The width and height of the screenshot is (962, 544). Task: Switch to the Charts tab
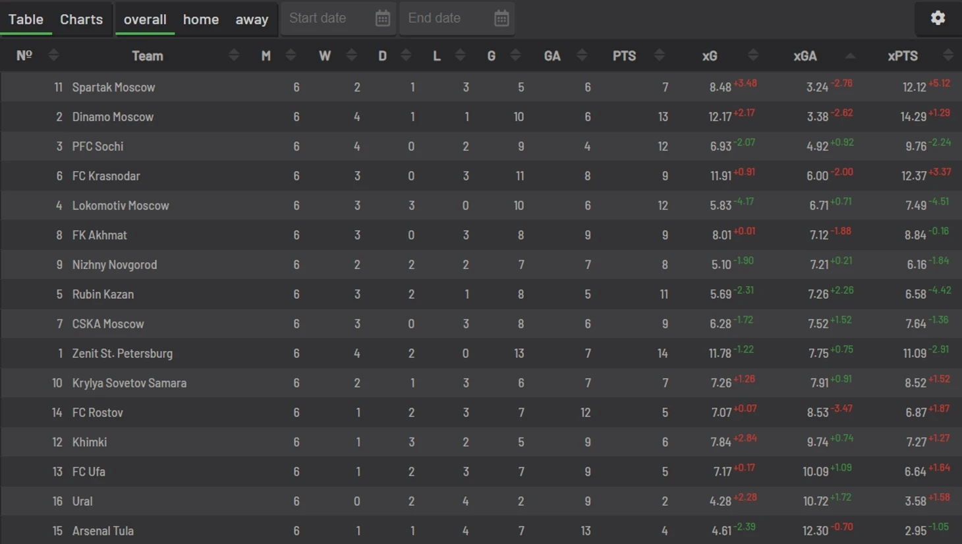click(x=81, y=19)
